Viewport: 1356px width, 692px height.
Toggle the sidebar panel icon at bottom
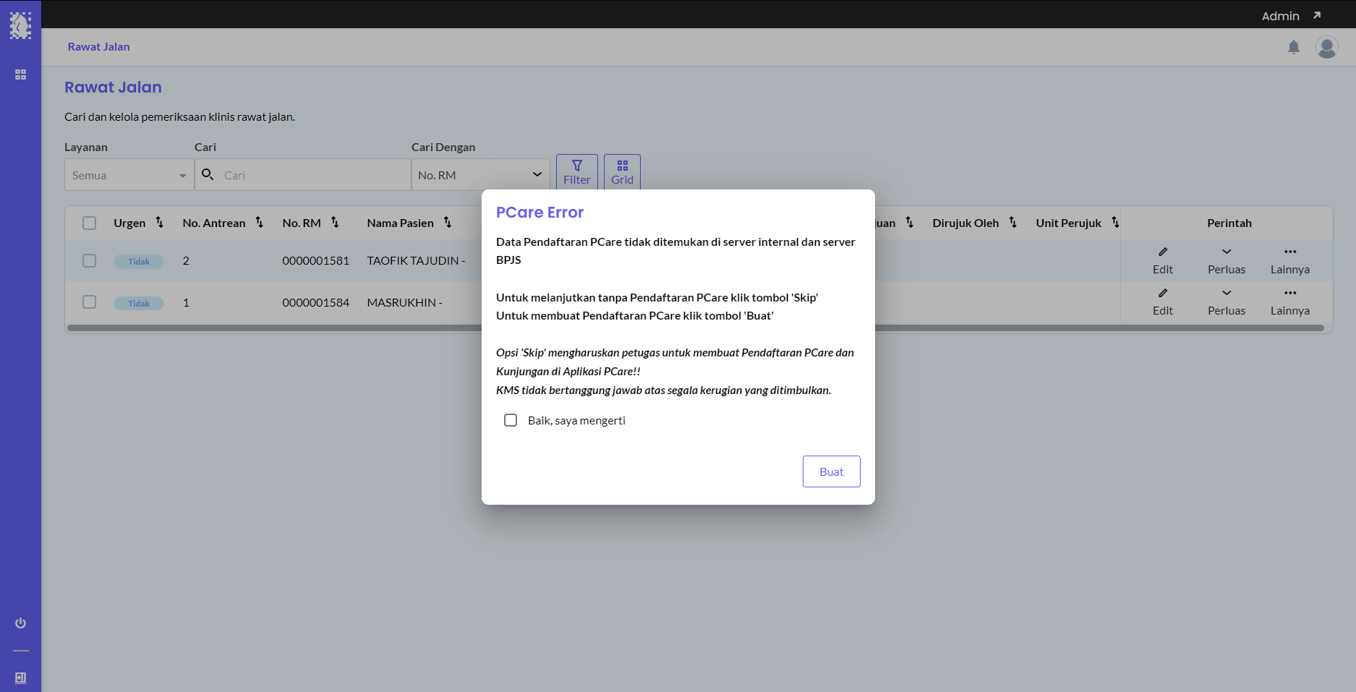20,678
